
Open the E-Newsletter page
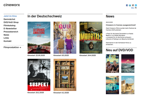click(10, 29)
